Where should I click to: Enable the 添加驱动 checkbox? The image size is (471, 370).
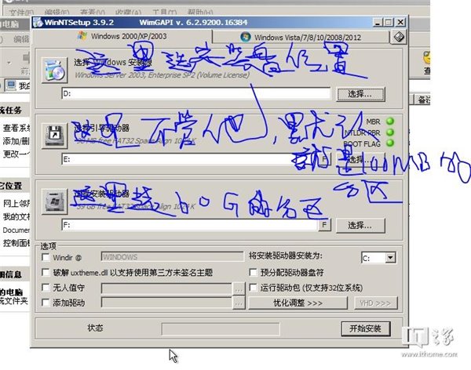(x=46, y=303)
